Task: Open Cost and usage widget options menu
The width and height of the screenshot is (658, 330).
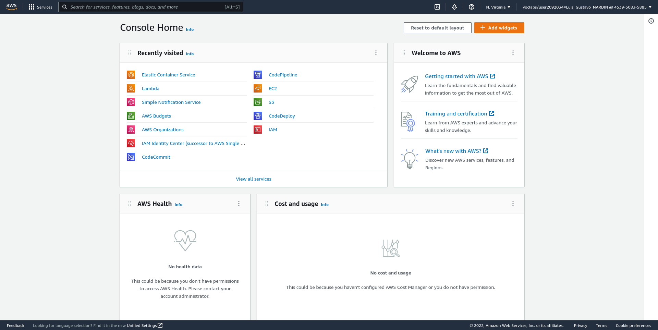Action: point(513,204)
